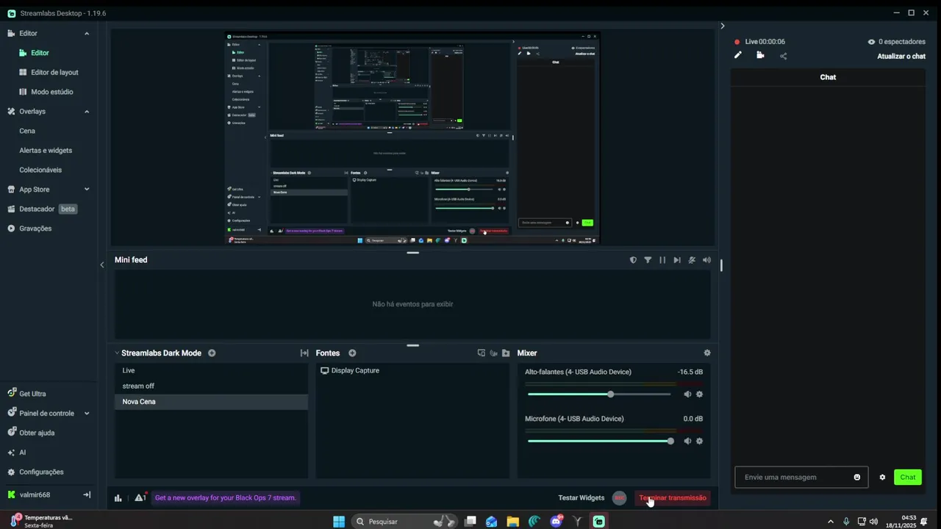Expand the Painel de controle chevron

point(87,413)
